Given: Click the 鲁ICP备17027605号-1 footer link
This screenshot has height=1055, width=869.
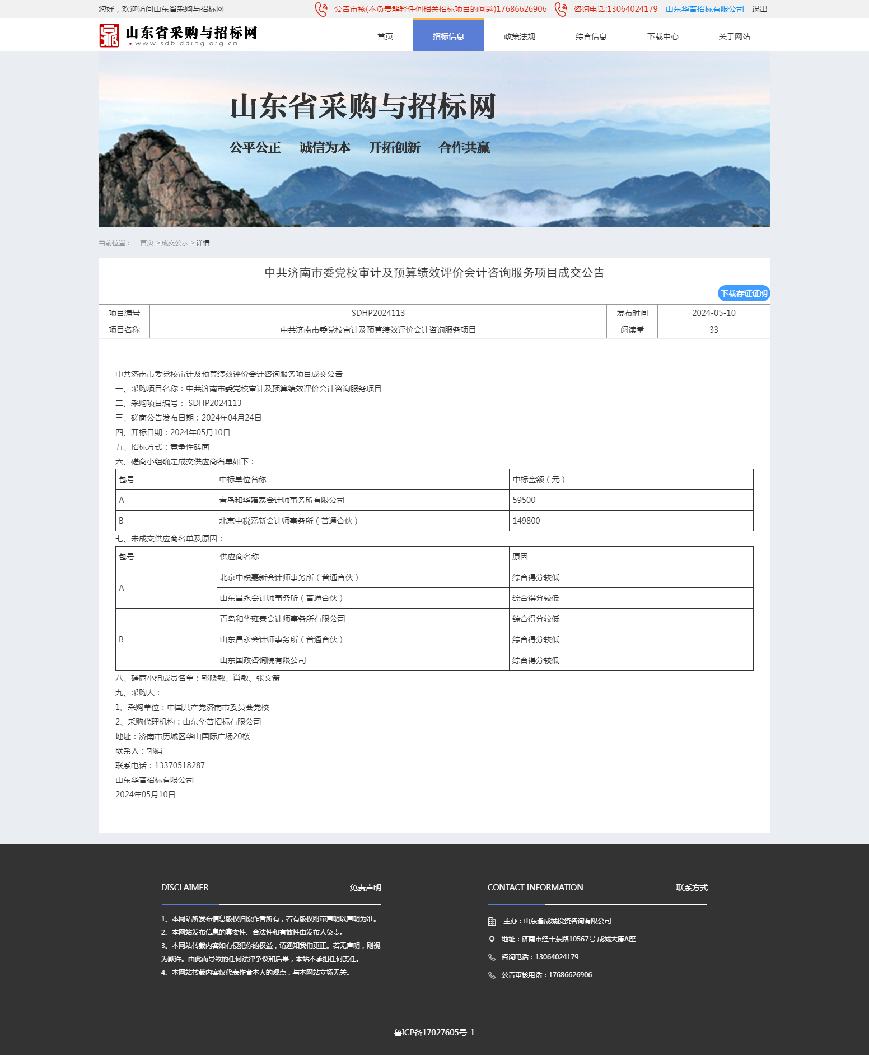Looking at the screenshot, I should 434,1033.
